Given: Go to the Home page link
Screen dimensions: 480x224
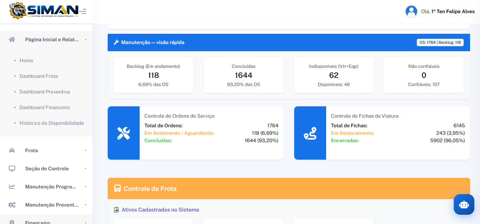Looking at the screenshot, I should pos(26,60).
